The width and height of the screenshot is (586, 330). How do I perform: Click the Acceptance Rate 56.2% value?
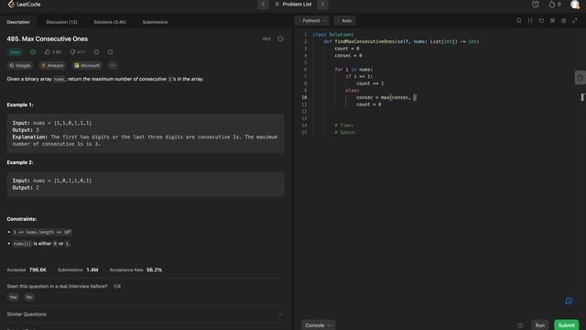[x=154, y=269]
